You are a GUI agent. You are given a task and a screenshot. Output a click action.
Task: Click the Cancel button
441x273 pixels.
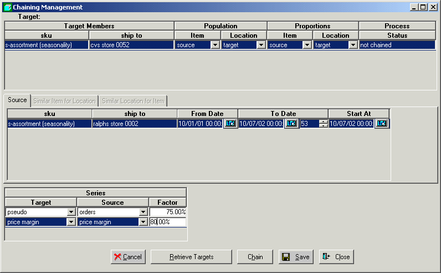tap(128, 257)
